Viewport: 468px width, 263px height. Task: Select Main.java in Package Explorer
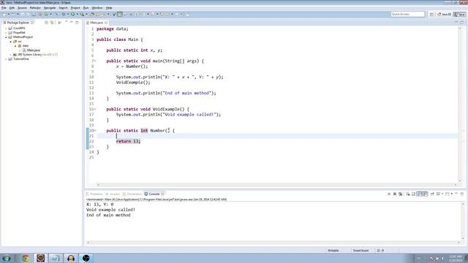pos(33,50)
